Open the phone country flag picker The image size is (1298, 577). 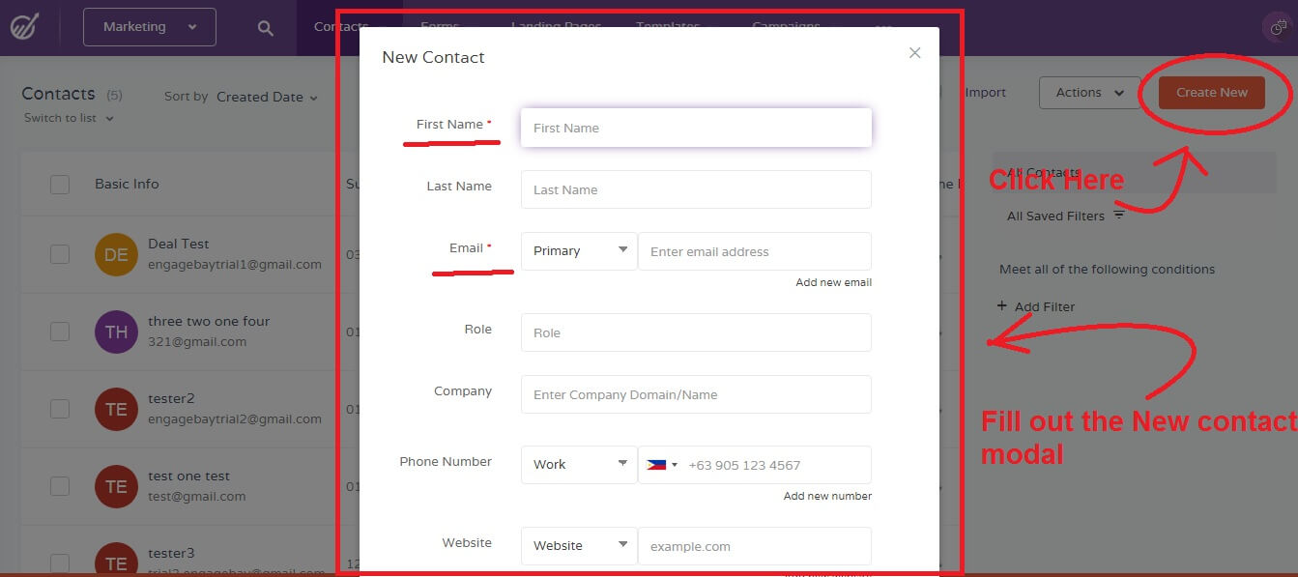point(661,465)
